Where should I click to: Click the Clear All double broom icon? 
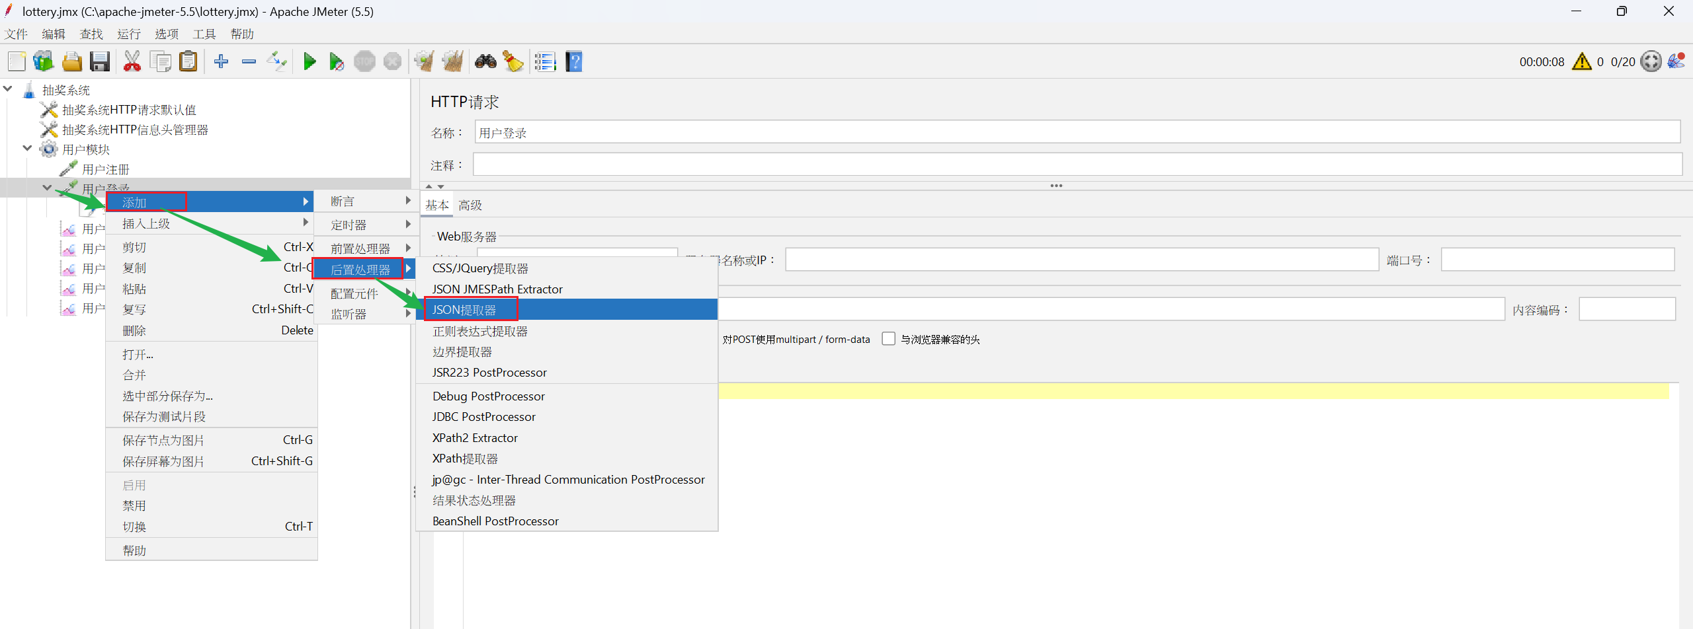coord(453,61)
